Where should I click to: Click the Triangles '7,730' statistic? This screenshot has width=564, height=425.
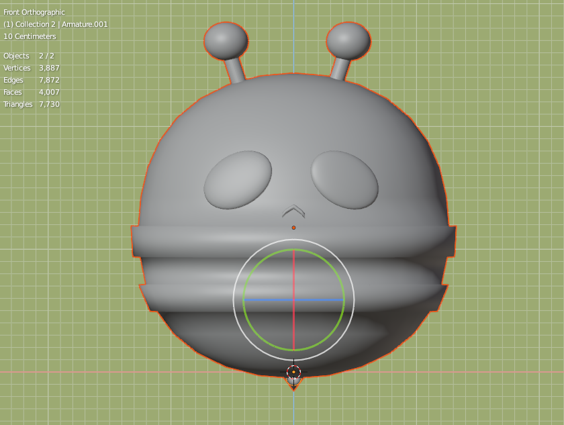click(x=49, y=104)
